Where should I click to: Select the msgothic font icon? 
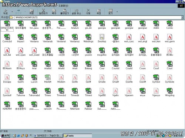pyautogui.click(x=102, y=52)
